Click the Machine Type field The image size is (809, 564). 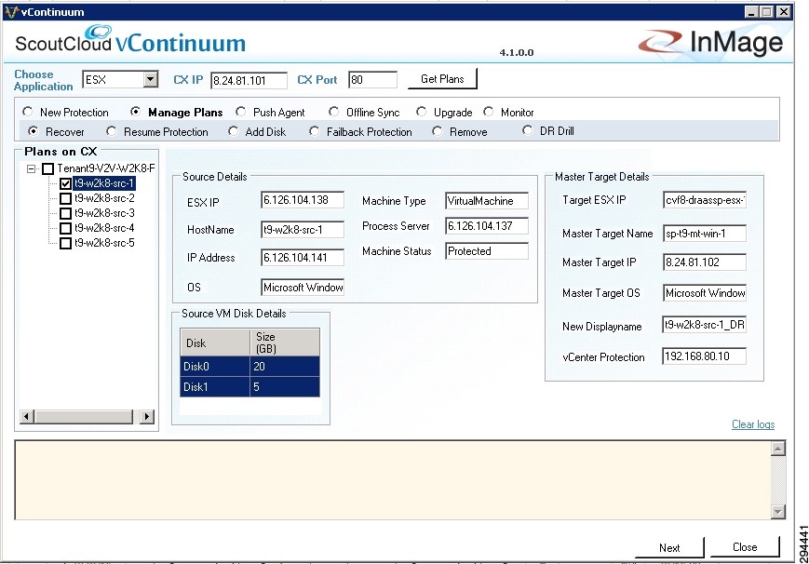tap(487, 201)
